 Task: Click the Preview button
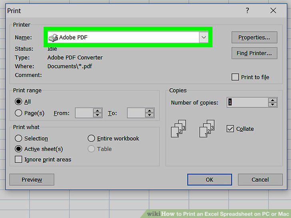click(x=32, y=180)
